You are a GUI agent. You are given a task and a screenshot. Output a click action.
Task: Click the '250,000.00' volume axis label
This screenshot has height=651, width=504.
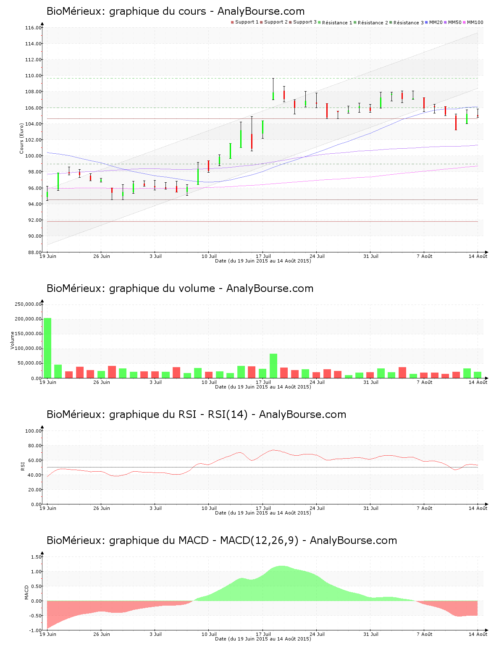pos(28,304)
